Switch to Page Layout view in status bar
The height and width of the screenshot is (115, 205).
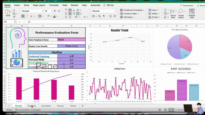[x=166, y=110]
